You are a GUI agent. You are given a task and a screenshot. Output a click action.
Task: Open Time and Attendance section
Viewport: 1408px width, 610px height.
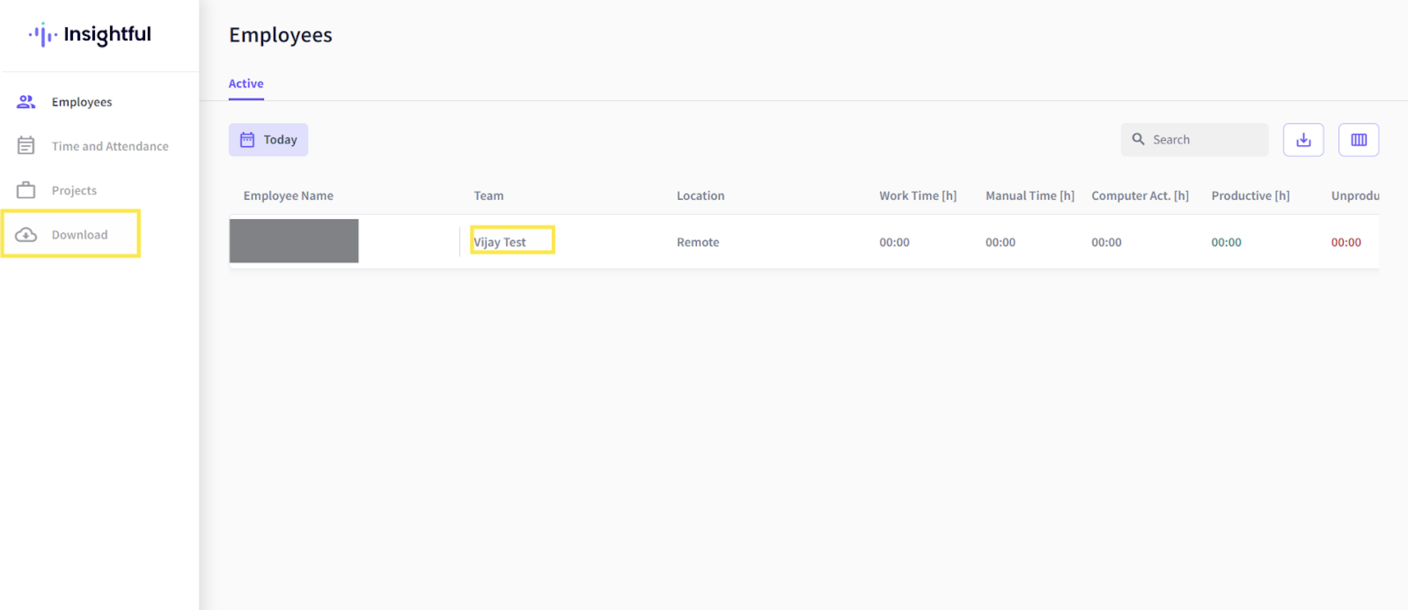coord(110,147)
